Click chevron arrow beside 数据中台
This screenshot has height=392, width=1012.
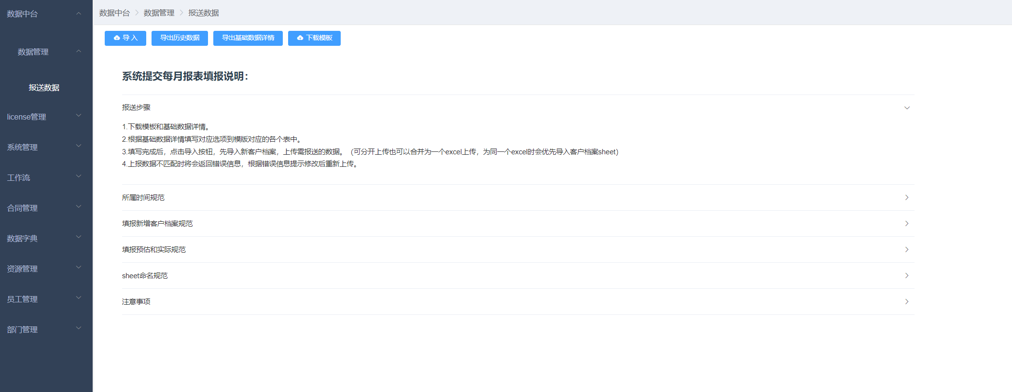pos(79,14)
